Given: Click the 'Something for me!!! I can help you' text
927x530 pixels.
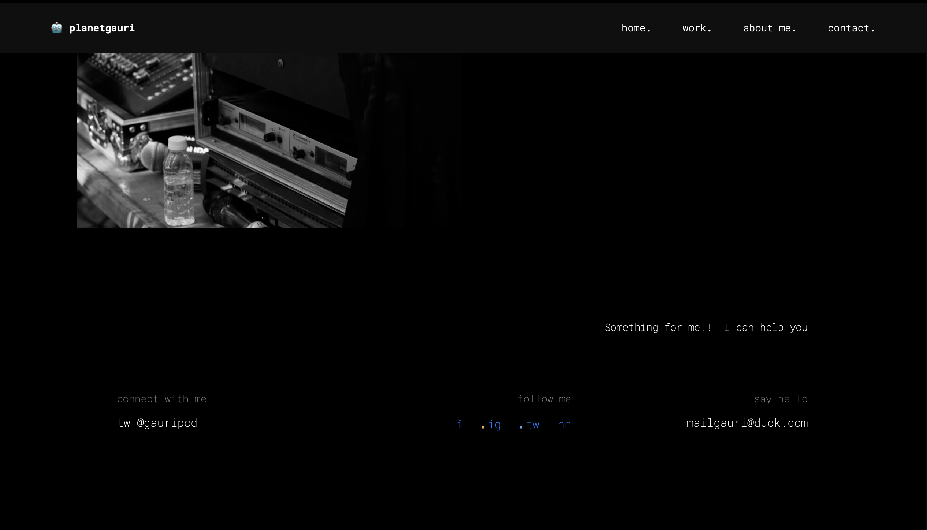Looking at the screenshot, I should tap(706, 328).
